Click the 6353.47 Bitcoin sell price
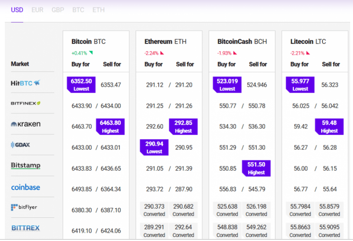The image size is (353, 241). click(x=111, y=85)
